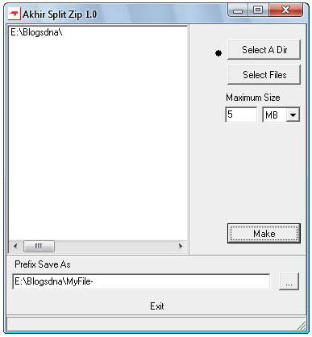This screenshot has width=312, height=337.
Task: Open the Akhir Split Zip title bar icon
Action: pos(15,14)
